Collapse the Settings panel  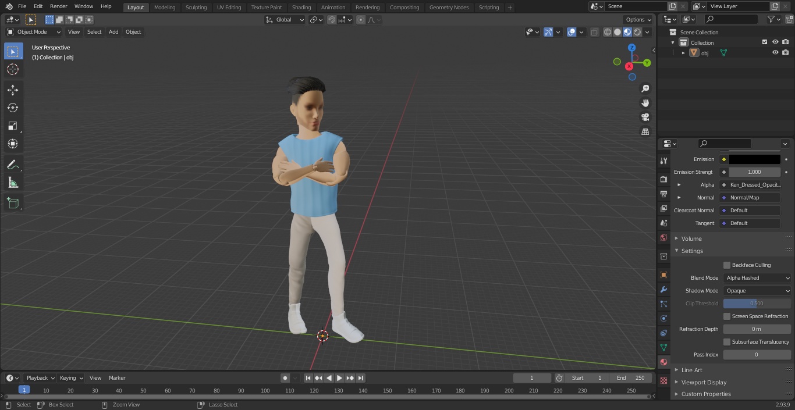(x=692, y=251)
